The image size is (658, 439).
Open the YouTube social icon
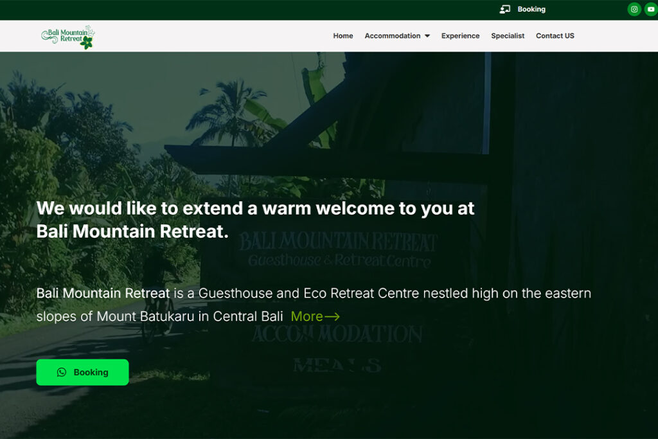click(651, 9)
